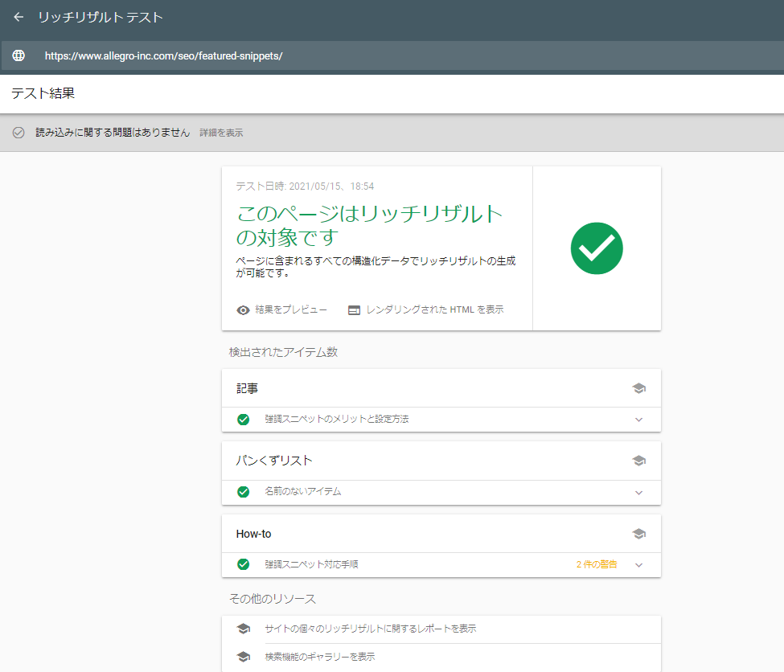Open 詳細を表示 link
The height and width of the screenshot is (672, 784).
pyautogui.click(x=221, y=133)
